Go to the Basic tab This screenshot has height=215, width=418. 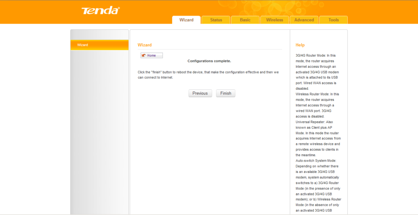[x=245, y=20]
